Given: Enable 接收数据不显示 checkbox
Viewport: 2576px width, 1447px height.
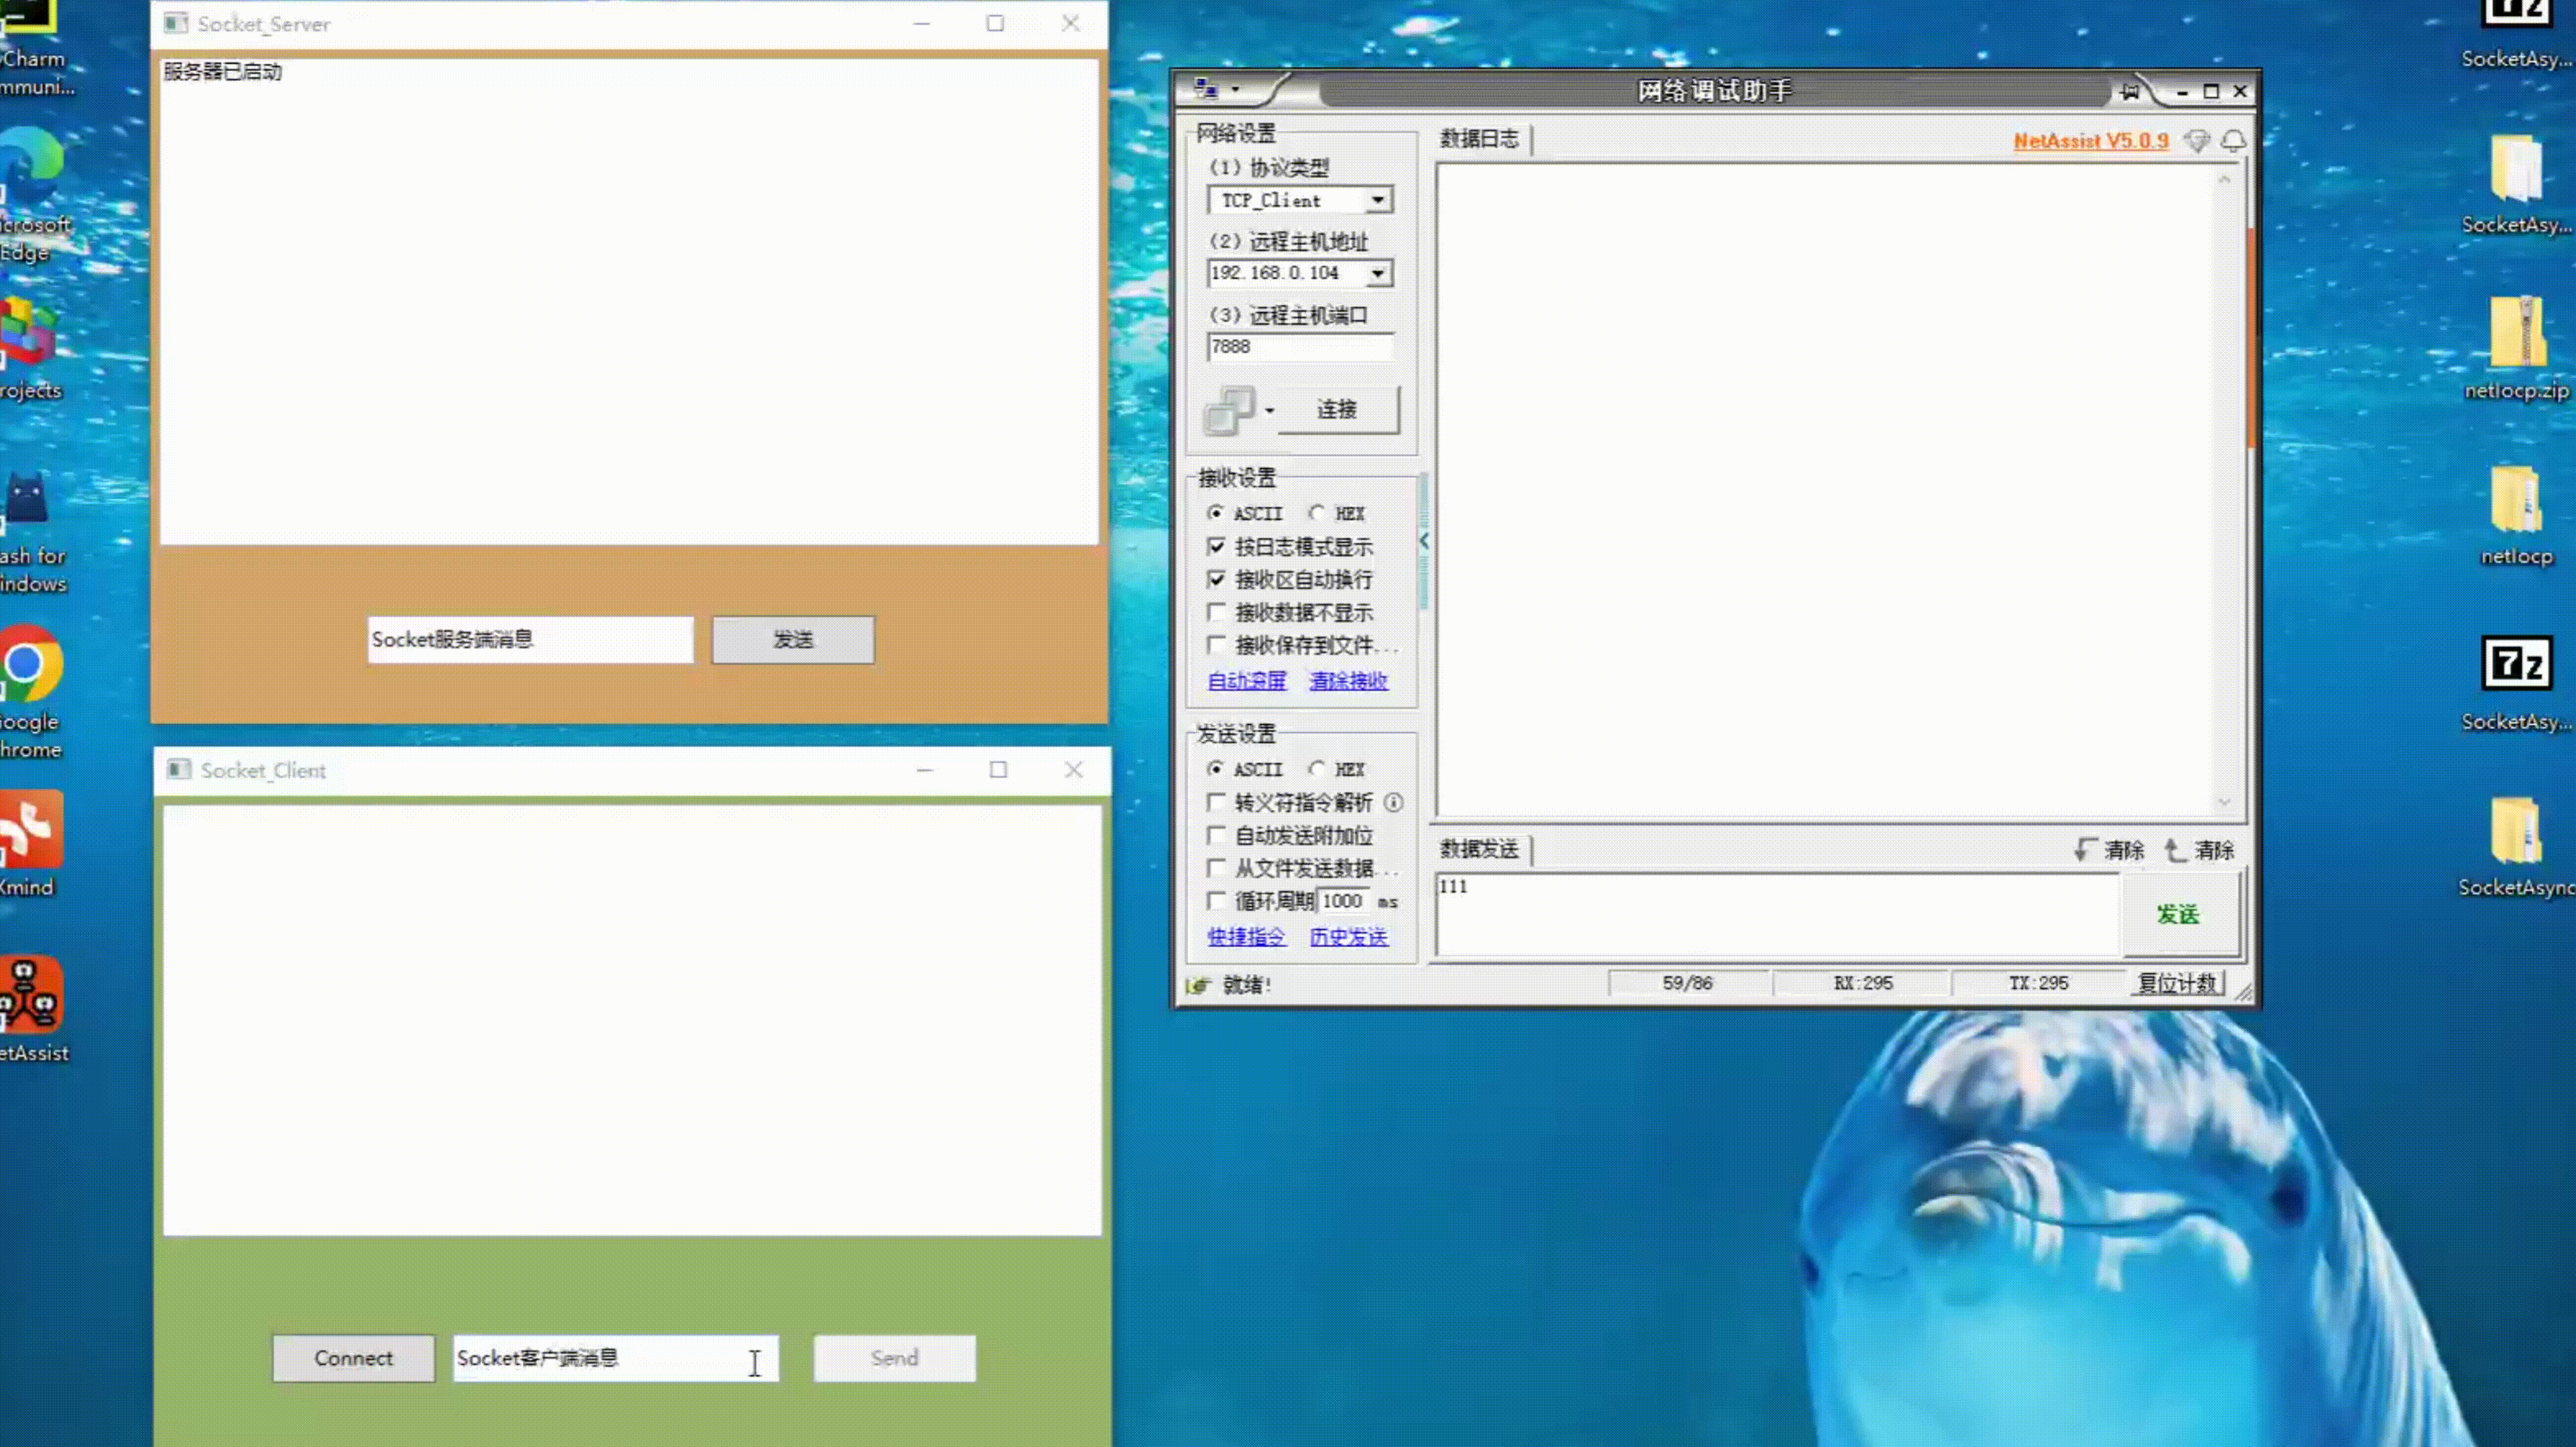Looking at the screenshot, I should (x=1216, y=612).
